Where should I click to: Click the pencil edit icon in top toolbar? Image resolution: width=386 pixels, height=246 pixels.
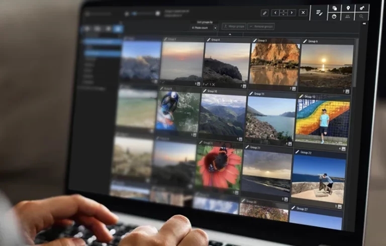click(x=265, y=13)
